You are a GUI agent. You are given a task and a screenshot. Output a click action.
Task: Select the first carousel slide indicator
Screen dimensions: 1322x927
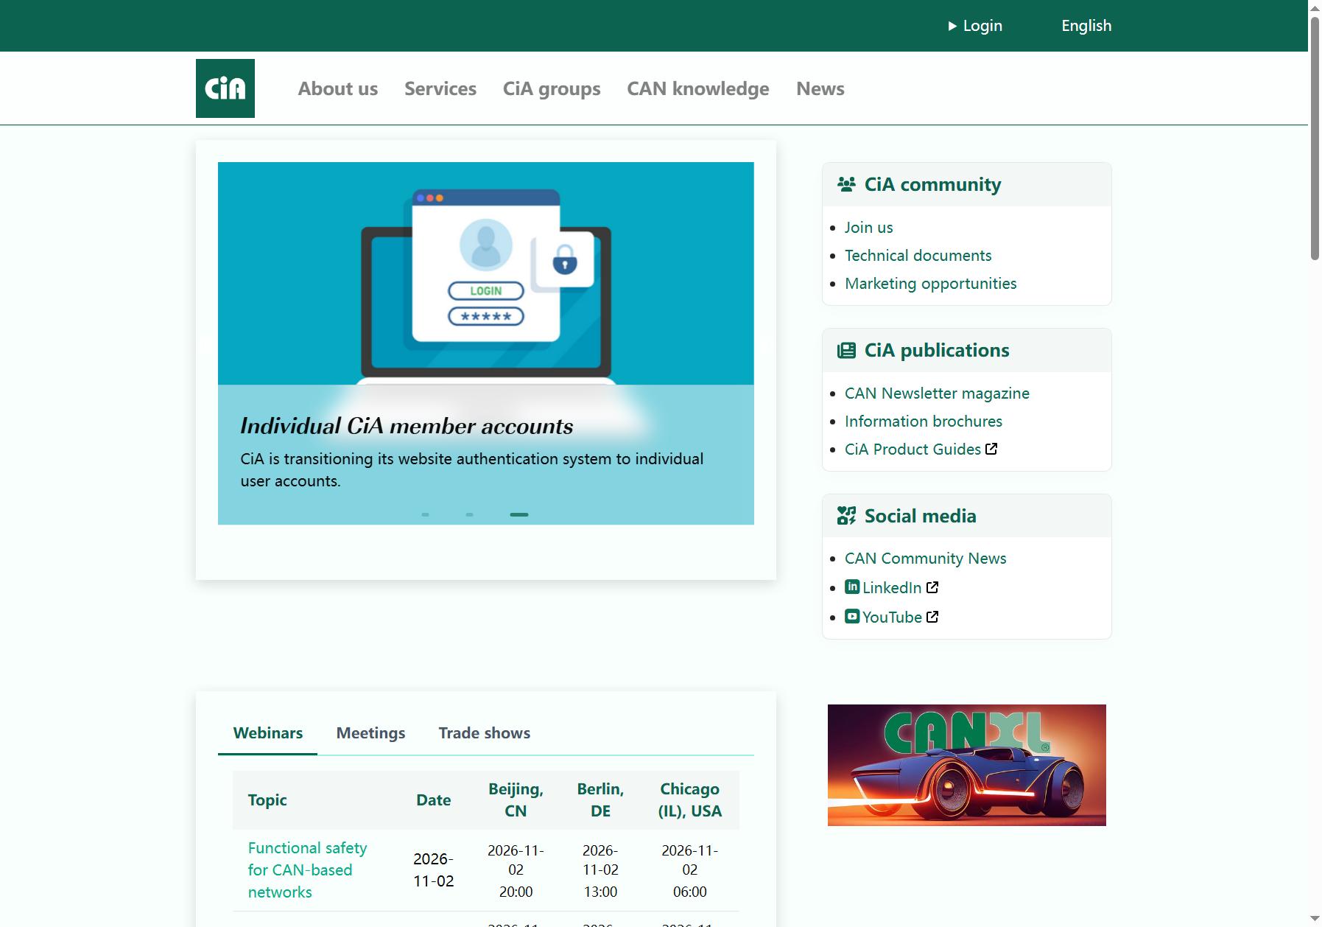click(425, 514)
